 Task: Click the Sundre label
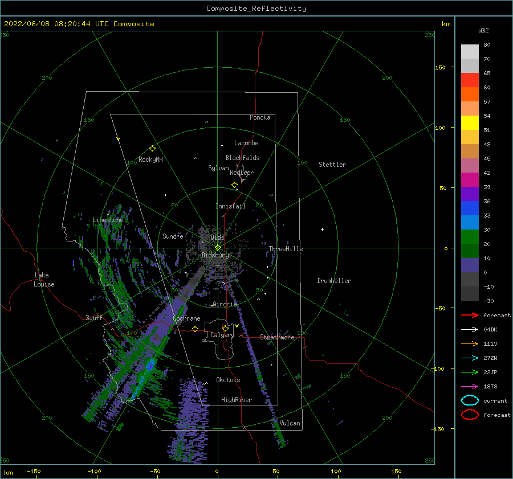tap(173, 236)
